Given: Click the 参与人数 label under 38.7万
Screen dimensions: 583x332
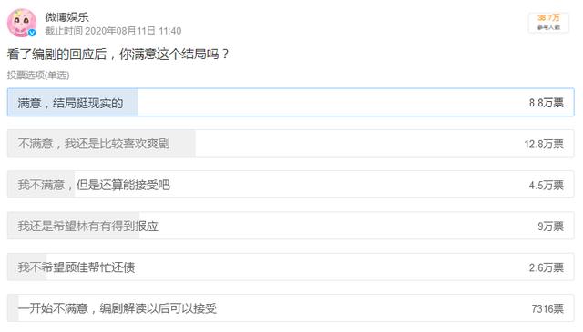Looking at the screenshot, I should coord(548,27).
